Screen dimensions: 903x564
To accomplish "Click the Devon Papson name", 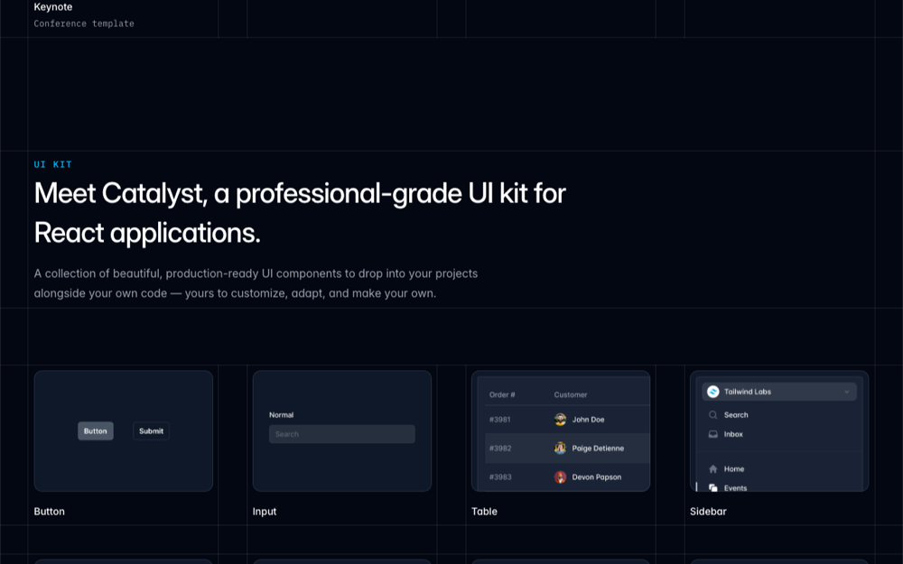I will (597, 477).
